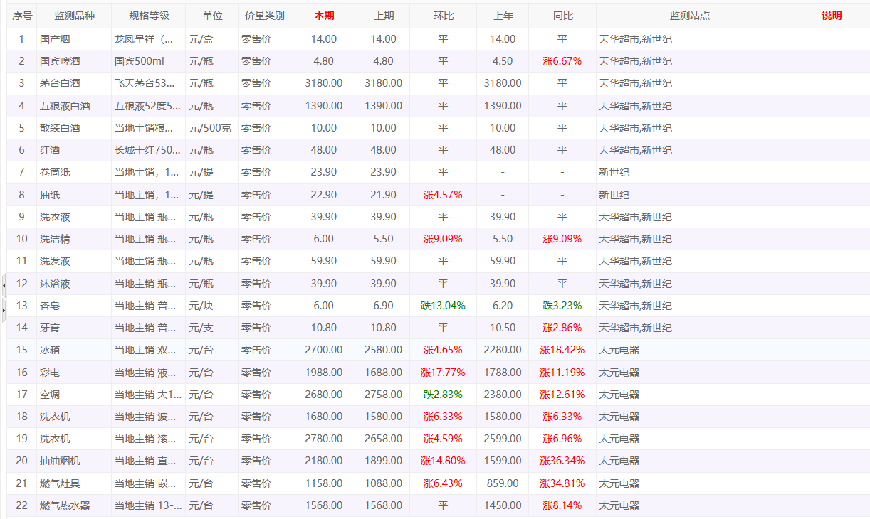Select the 彩电 product cell

pyautogui.click(x=74, y=373)
